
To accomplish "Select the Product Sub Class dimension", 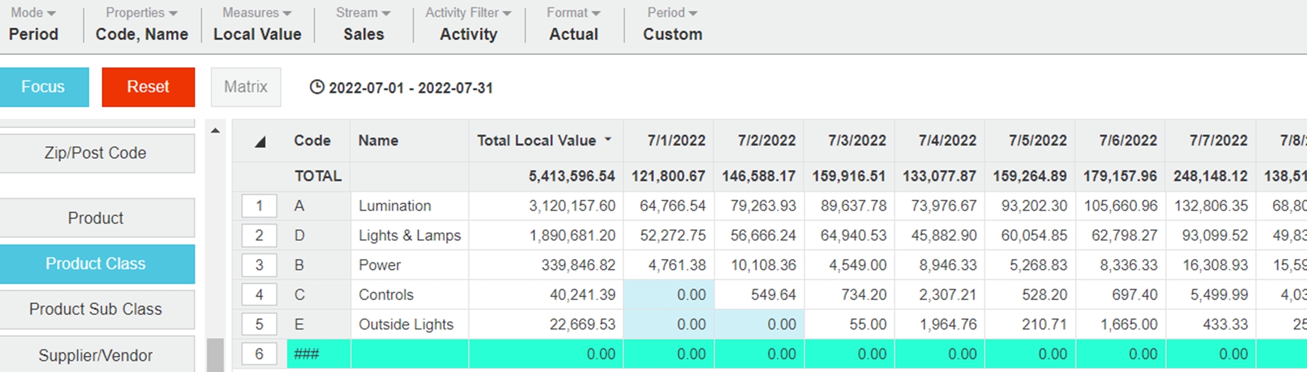I will coord(96,309).
